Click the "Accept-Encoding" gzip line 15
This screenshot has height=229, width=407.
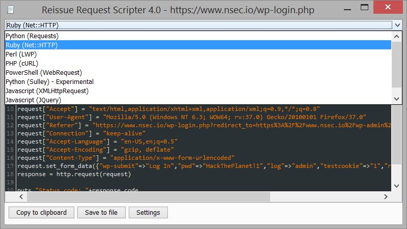[x=96, y=150]
